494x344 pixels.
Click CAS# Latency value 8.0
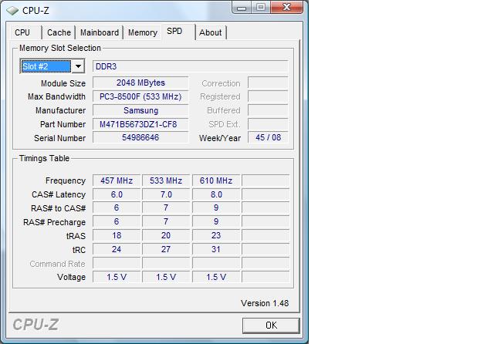[216, 194]
